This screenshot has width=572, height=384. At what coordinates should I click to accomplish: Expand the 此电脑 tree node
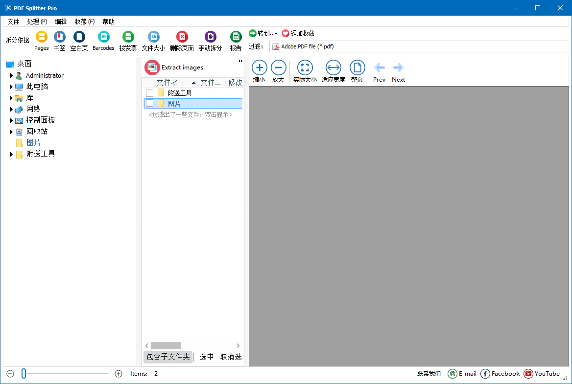[x=11, y=87]
